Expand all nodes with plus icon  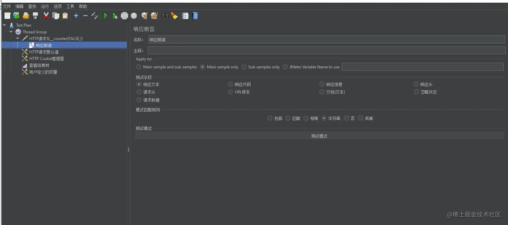76,16
